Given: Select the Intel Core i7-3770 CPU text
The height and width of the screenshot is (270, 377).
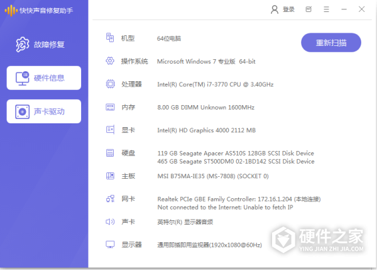Looking at the screenshot, I should click(215, 84).
